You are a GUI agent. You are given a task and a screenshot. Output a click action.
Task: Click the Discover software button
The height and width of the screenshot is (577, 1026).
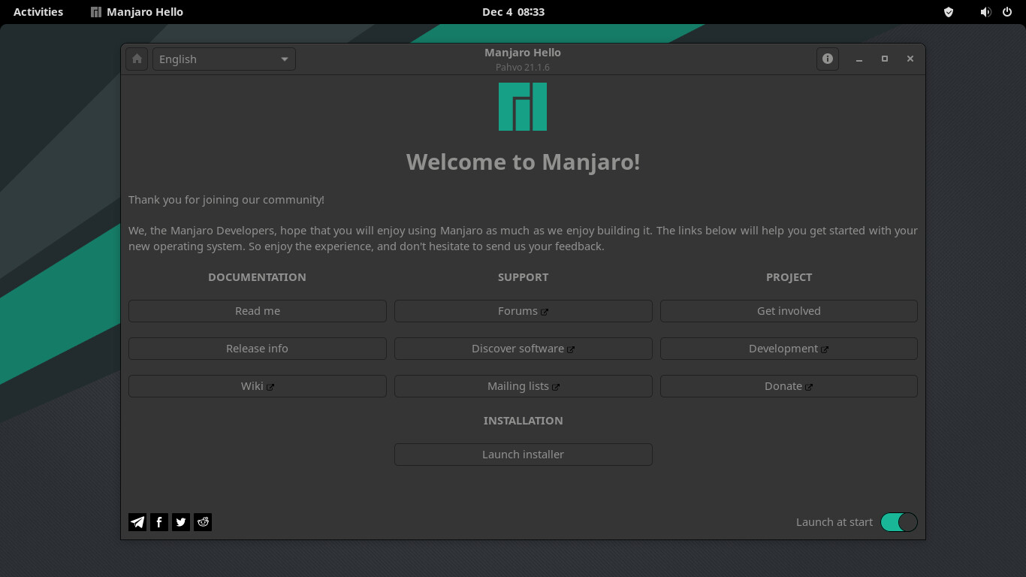tap(523, 349)
